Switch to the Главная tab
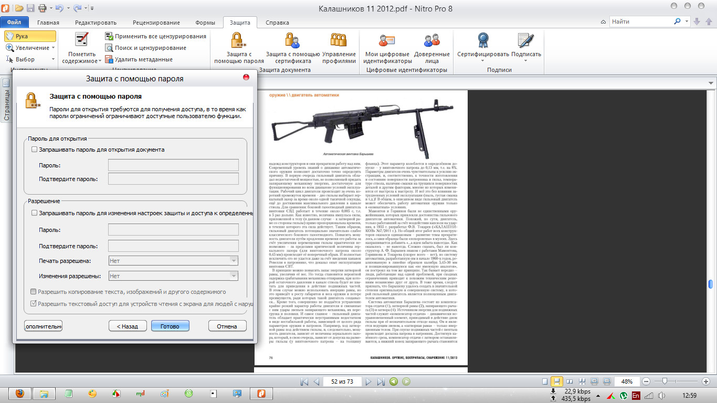 tap(48, 23)
